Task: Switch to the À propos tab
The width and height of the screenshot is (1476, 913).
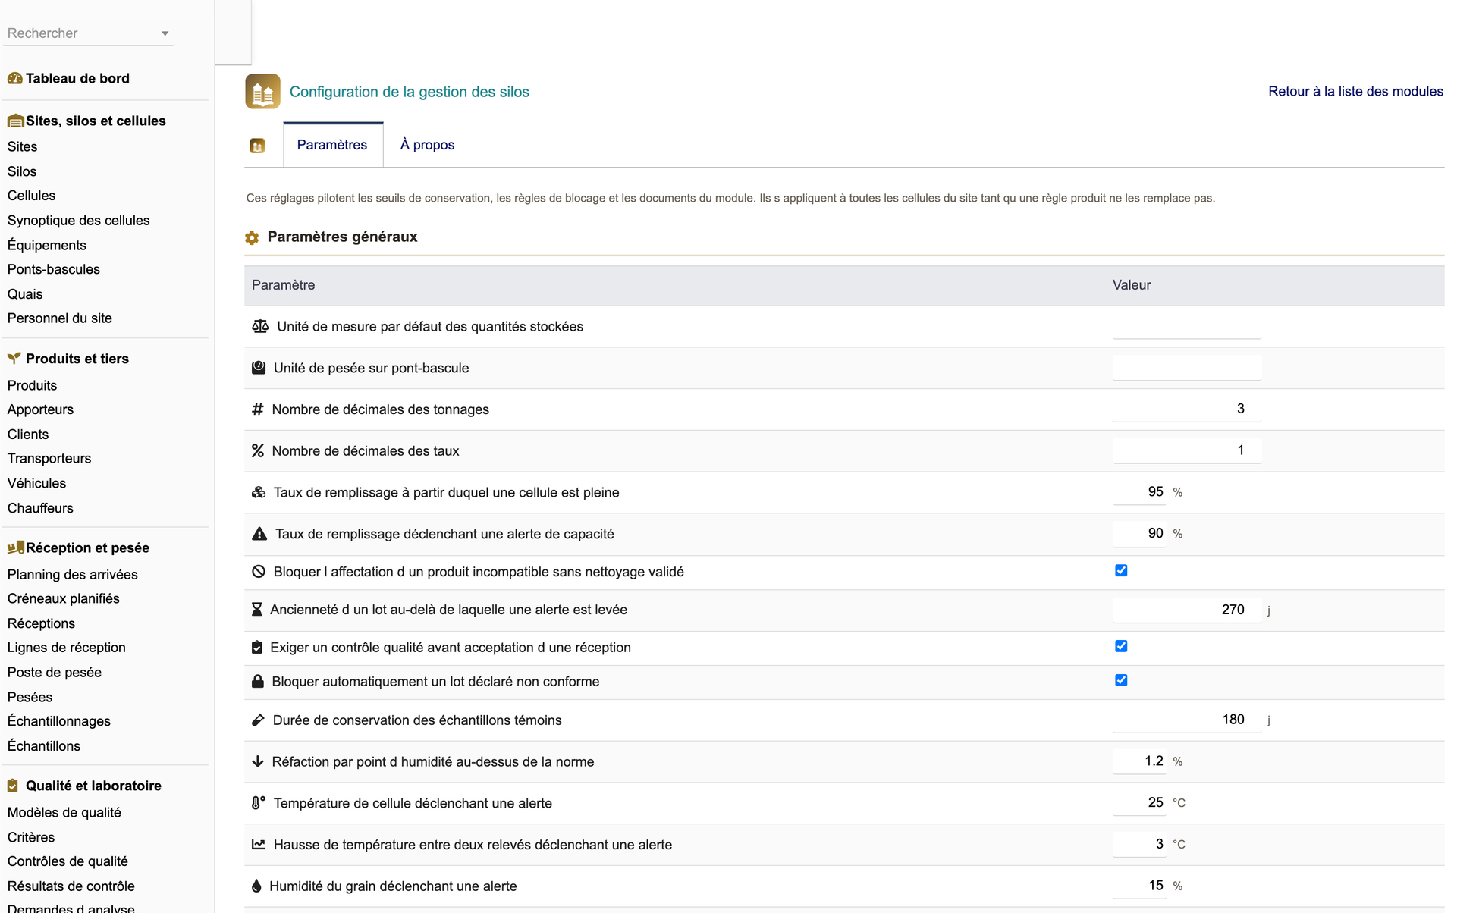Action: pos(427,145)
